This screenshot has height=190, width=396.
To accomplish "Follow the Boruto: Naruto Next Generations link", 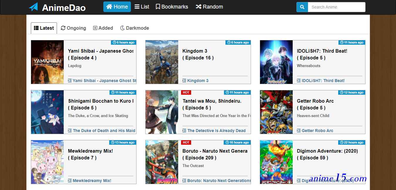I will 217,181.
